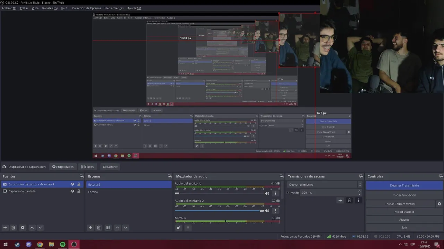Image resolution: width=444 pixels, height=249 pixels.
Task: Pop out the Fuentes dock
Action: click(x=82, y=176)
